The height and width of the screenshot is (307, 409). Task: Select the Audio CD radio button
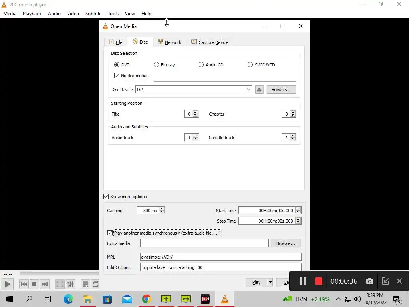click(201, 65)
